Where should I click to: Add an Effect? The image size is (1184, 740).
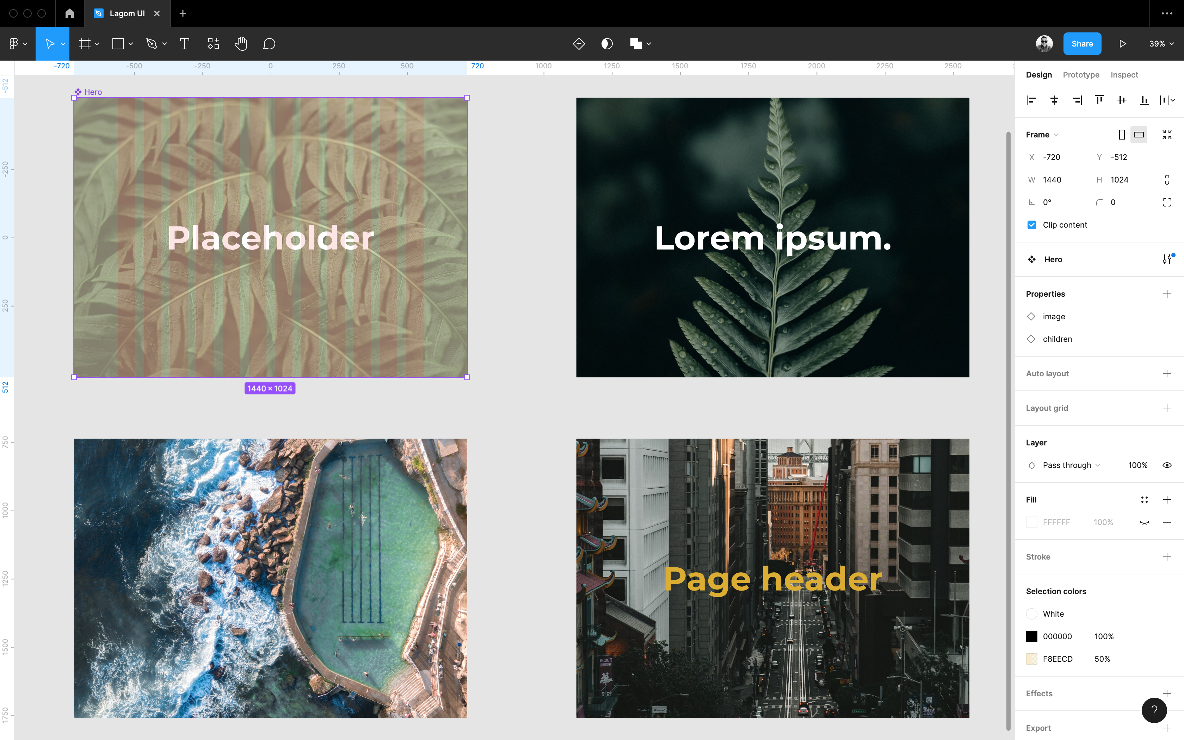1167,693
